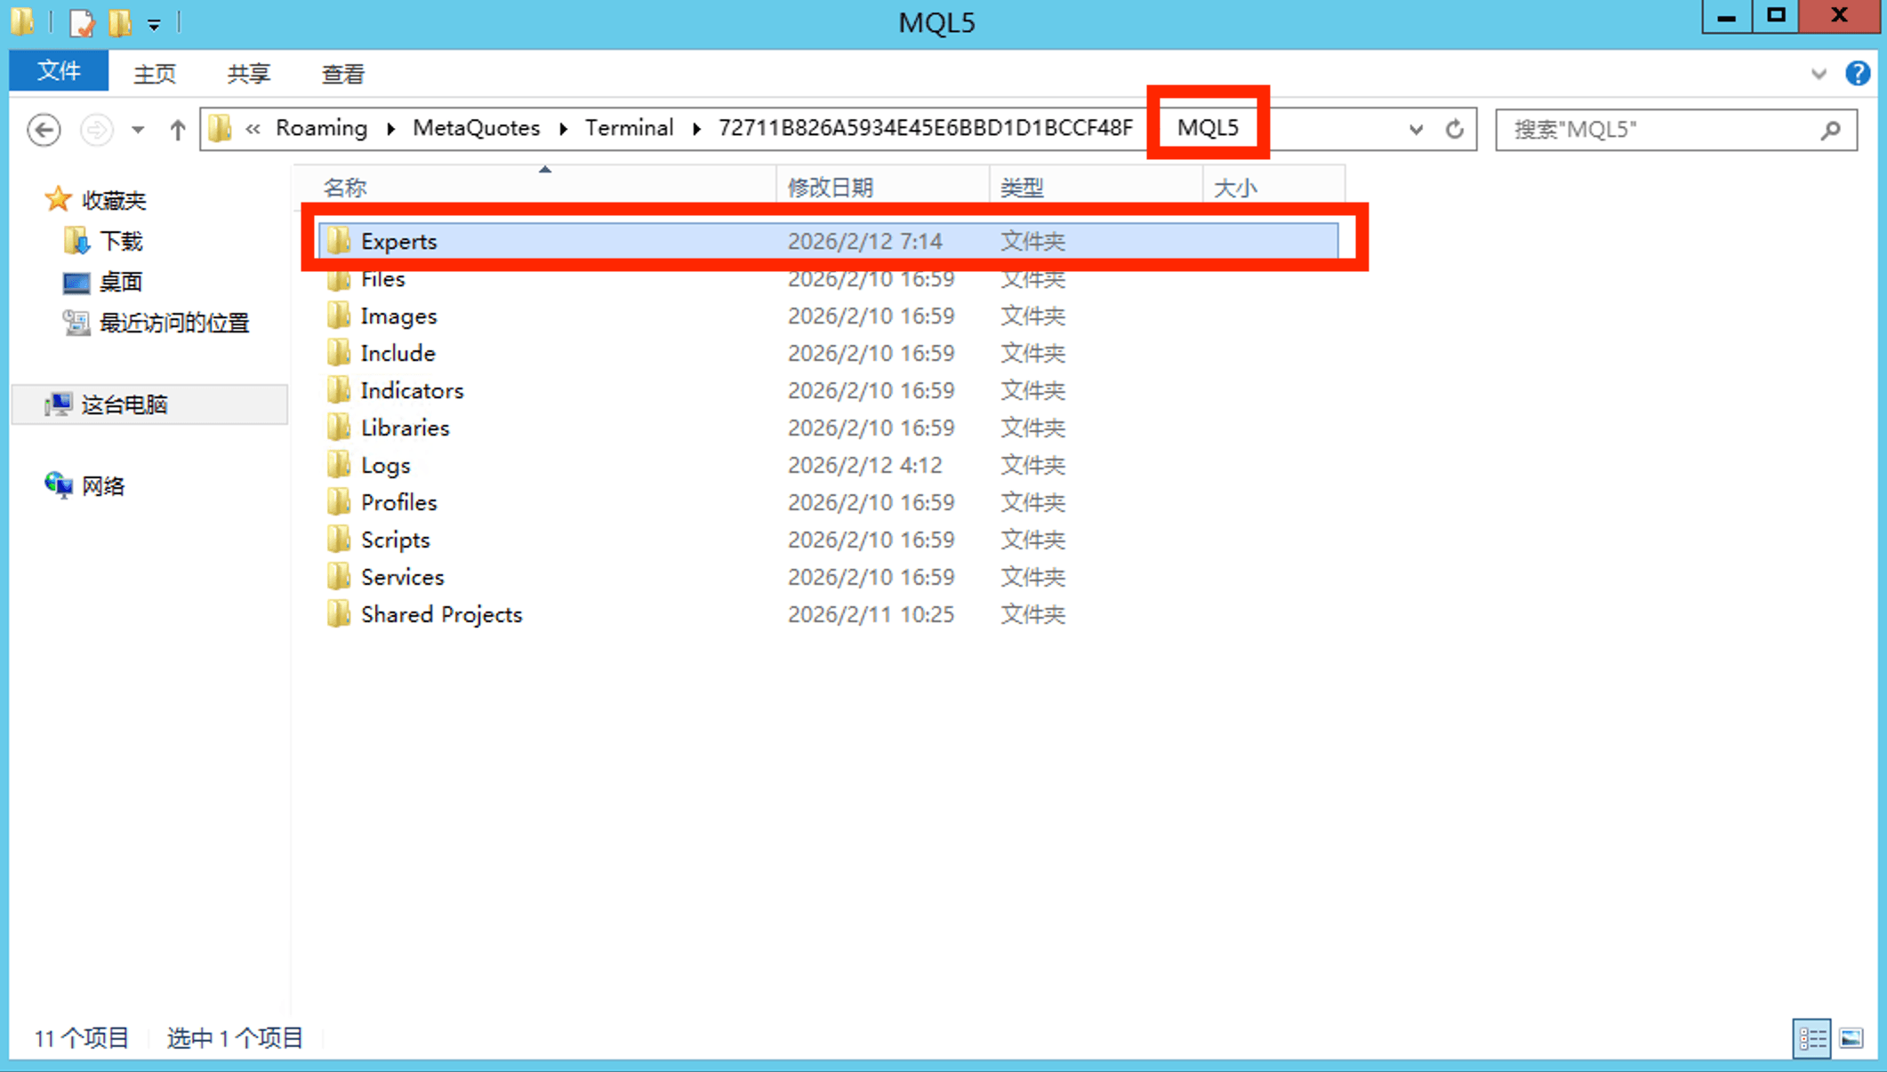This screenshot has width=1887, height=1072.
Task: Open the quick access toolbar dropdown
Action: coord(154,25)
